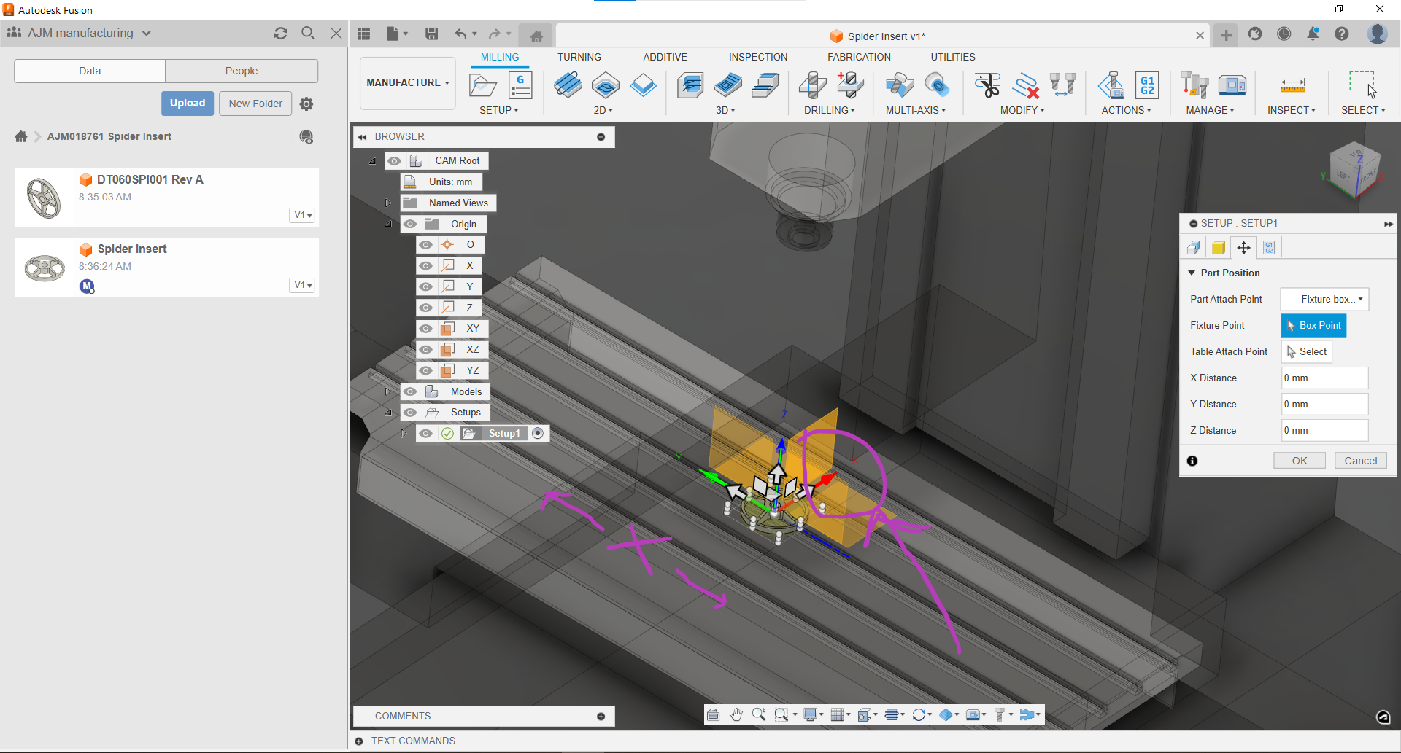Viewport: 1401px width, 753px height.
Task: Choose the Drill tool icon
Action: (x=812, y=85)
